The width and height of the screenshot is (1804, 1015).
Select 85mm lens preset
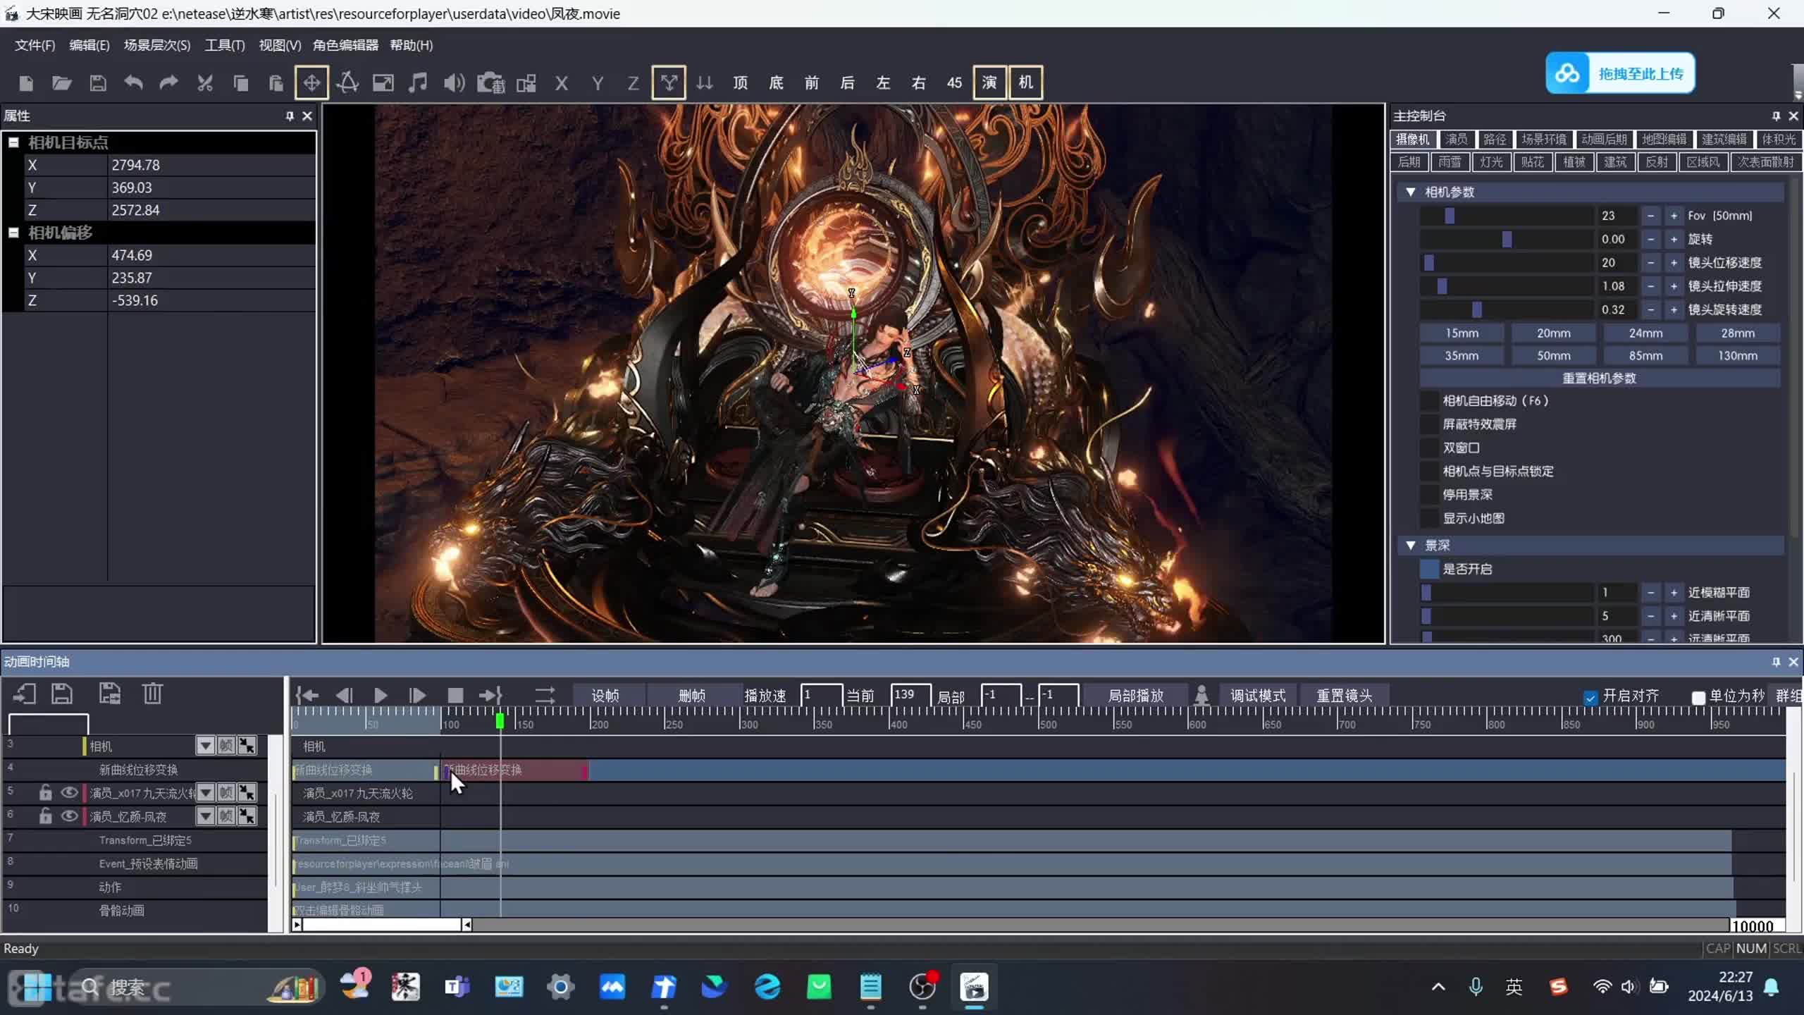point(1645,355)
